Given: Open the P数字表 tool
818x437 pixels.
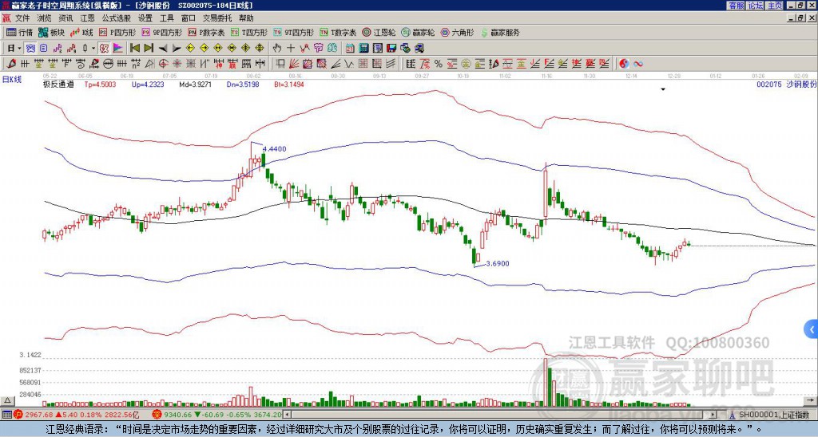Looking at the screenshot, I should click(x=207, y=32).
